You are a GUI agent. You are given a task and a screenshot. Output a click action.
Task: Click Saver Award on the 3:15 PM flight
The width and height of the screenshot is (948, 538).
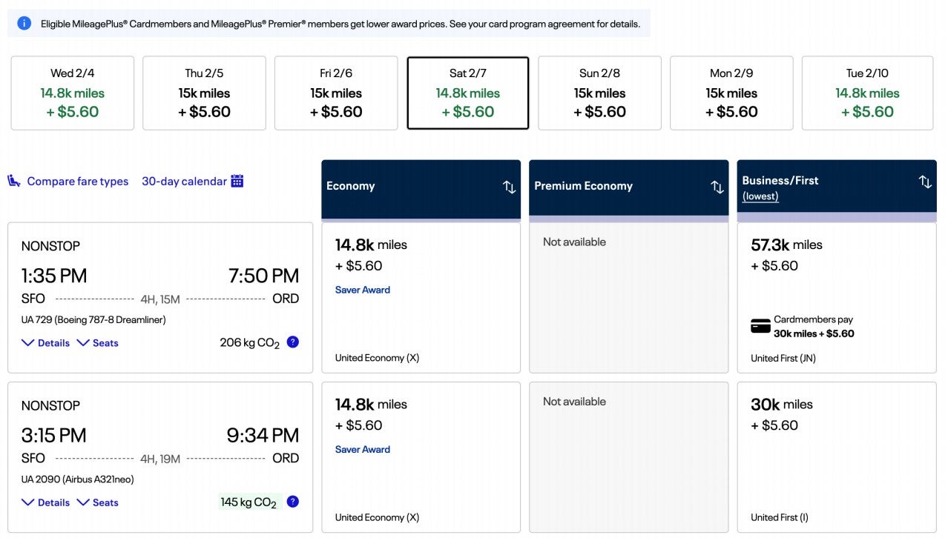click(x=362, y=449)
